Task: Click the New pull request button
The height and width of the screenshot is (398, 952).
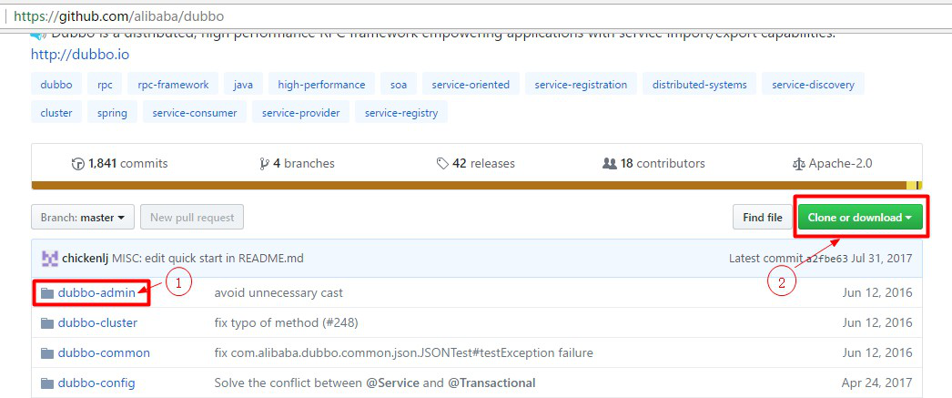Action: click(x=192, y=218)
